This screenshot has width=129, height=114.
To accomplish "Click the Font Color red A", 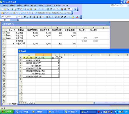I will pyautogui.click(x=77, y=17).
